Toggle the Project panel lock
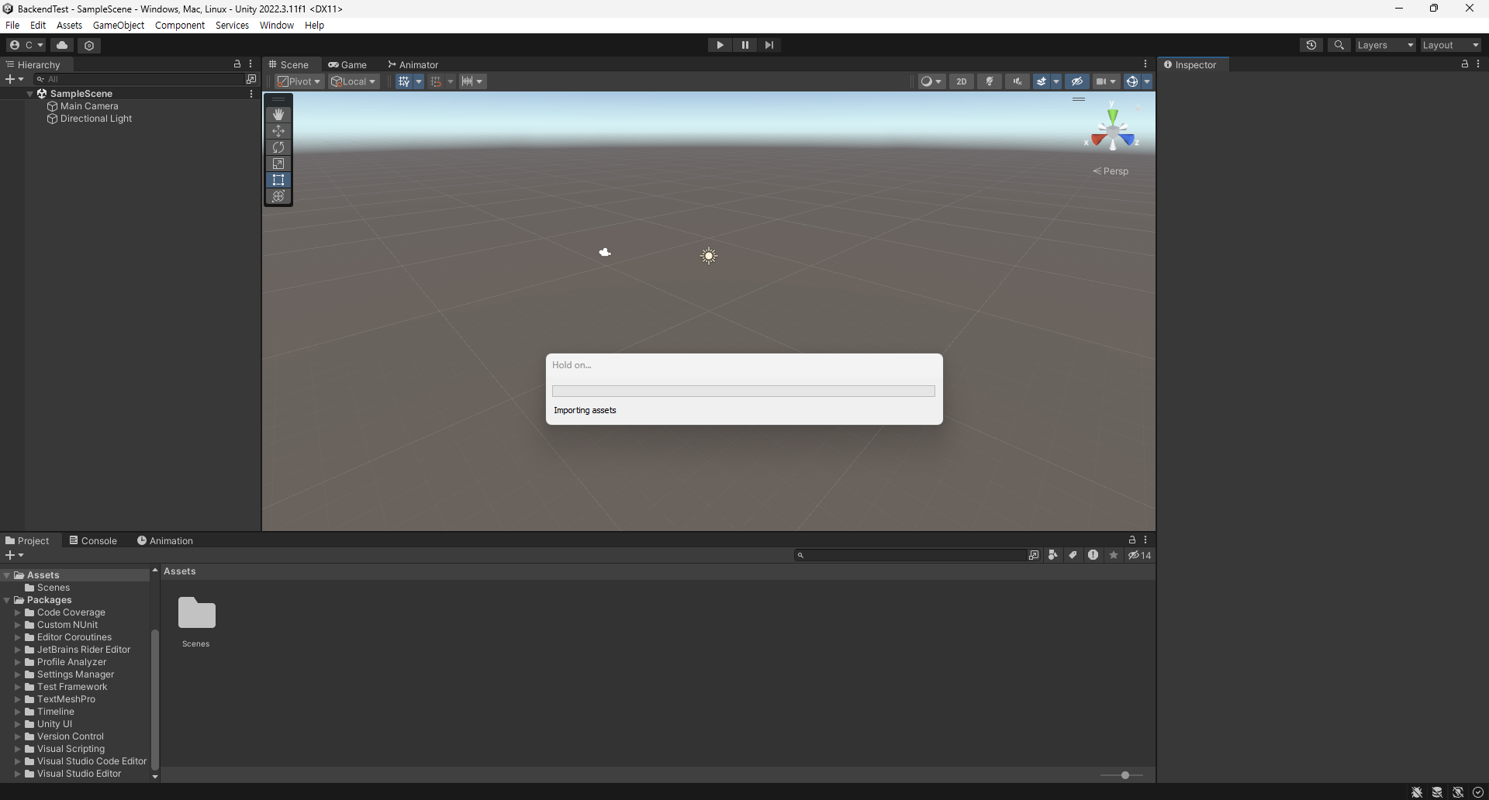The width and height of the screenshot is (1489, 800). 1132,540
